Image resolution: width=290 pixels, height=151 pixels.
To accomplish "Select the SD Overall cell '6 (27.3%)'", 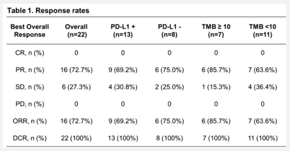I will coord(76,87).
